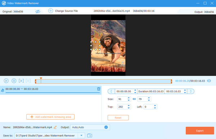Increase the Top position value
The width and height of the screenshot is (216, 139).
[x=129, y=106]
